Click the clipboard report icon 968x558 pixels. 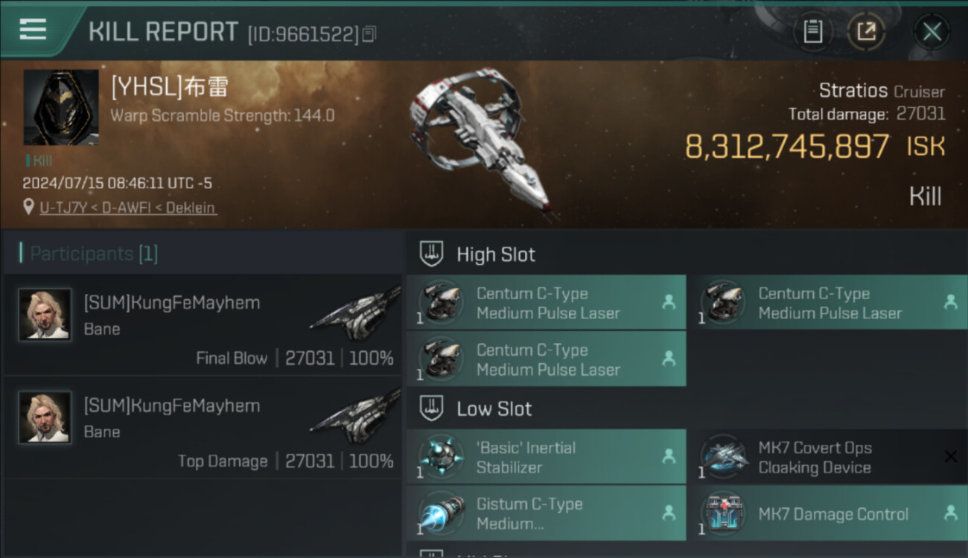click(812, 31)
